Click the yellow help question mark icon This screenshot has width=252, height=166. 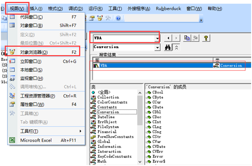[206, 38]
